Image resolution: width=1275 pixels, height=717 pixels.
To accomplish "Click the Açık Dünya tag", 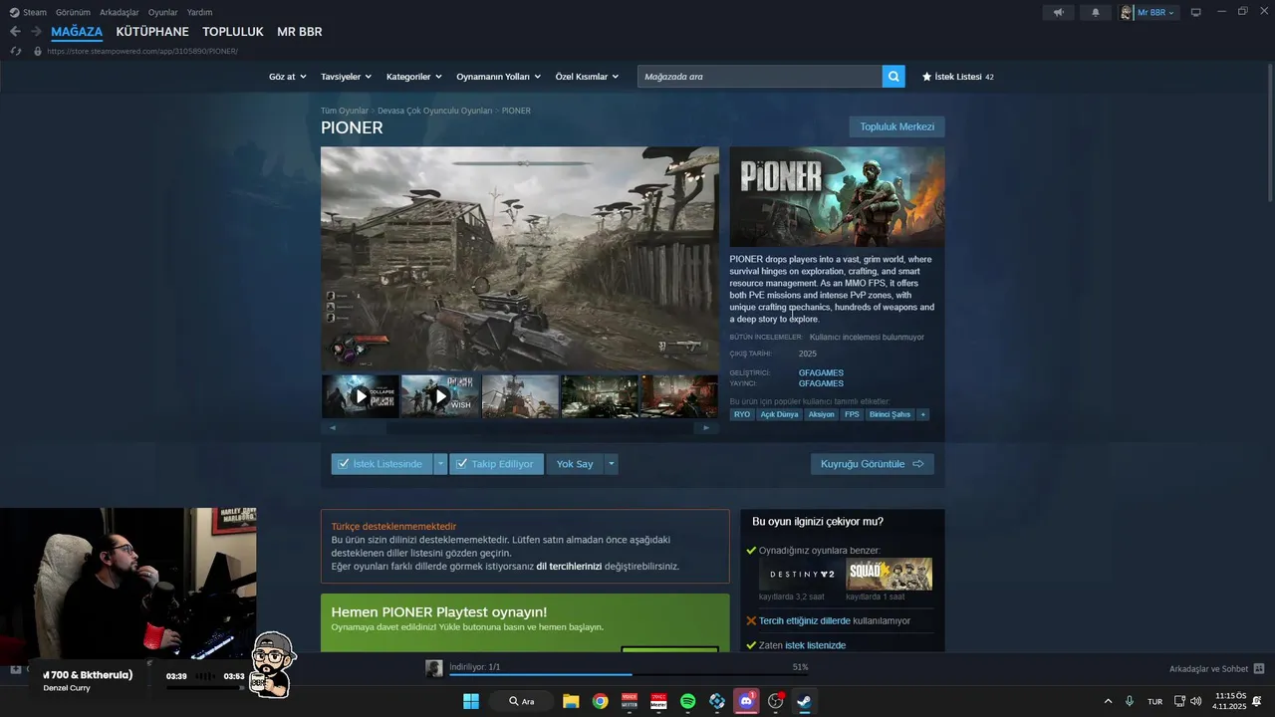I will coord(780,414).
